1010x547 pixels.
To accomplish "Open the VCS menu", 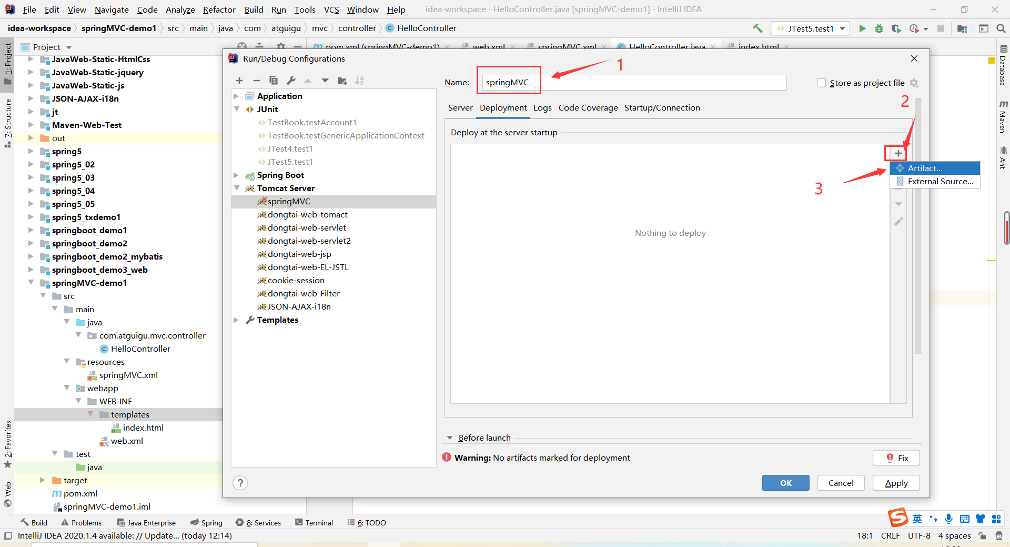I will coord(331,9).
